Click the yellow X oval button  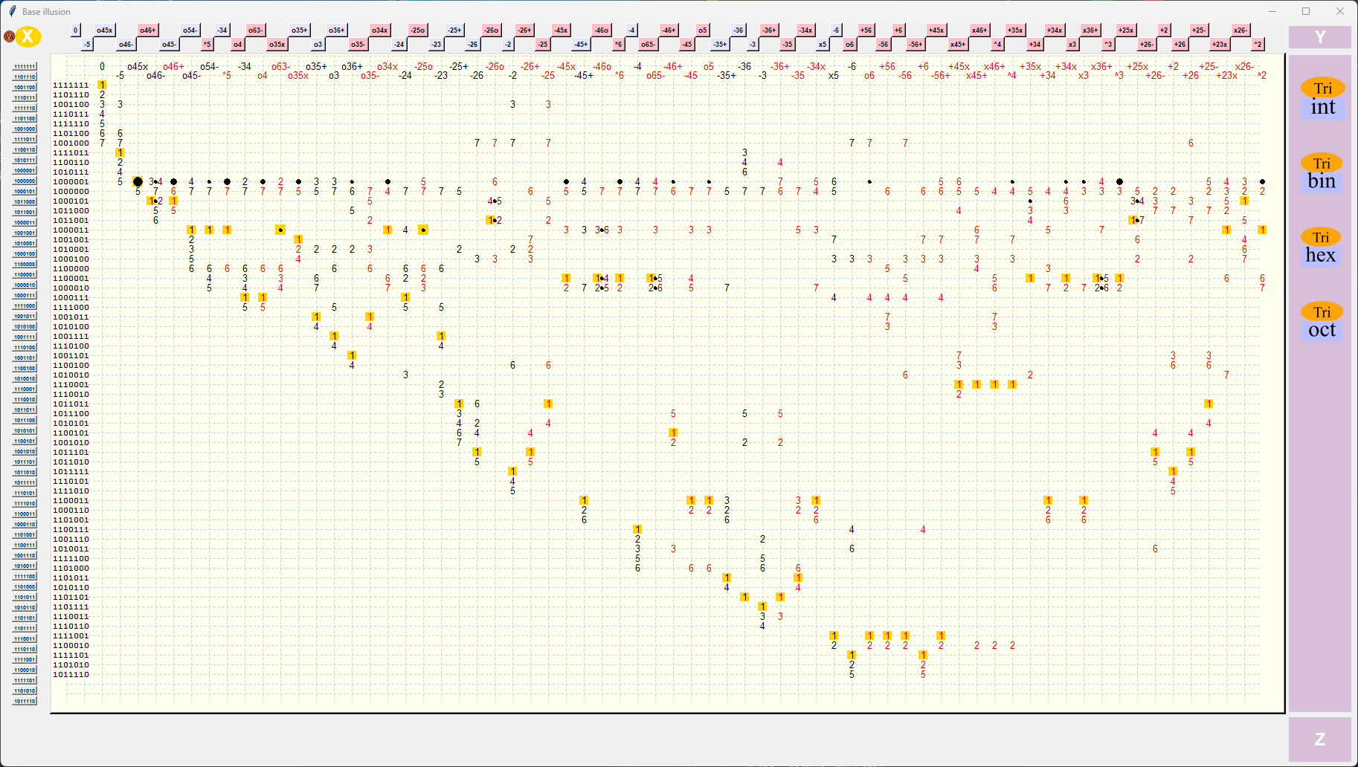coord(28,36)
